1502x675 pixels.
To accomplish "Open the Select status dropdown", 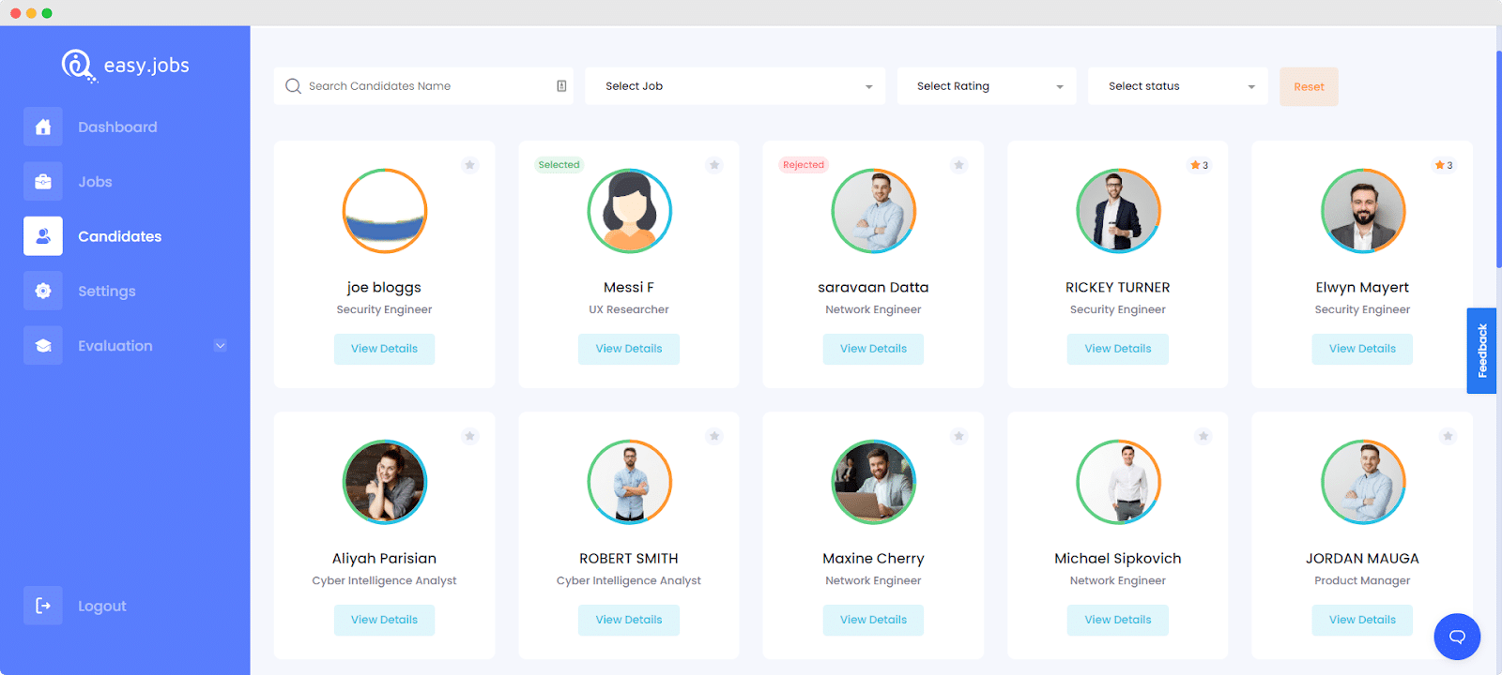I will (x=1178, y=86).
